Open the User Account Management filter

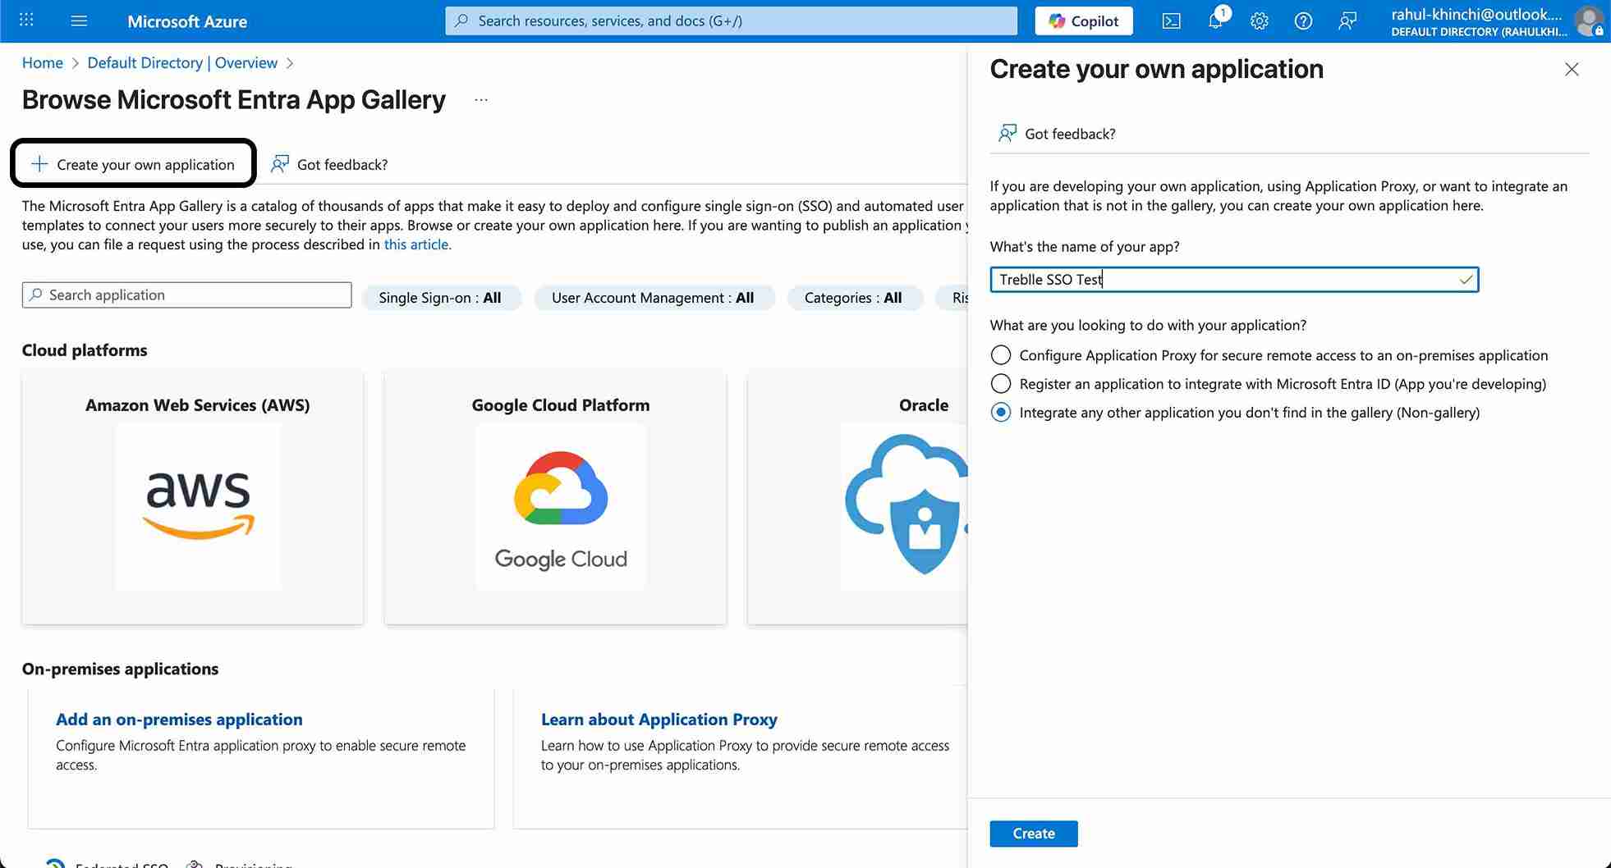tap(654, 297)
